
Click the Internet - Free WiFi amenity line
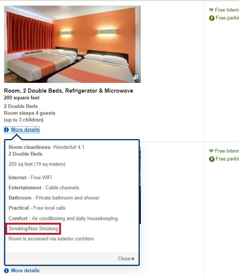(x=30, y=177)
